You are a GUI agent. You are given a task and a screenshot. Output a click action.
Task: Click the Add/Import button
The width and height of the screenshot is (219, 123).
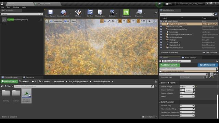(x=9, y=81)
